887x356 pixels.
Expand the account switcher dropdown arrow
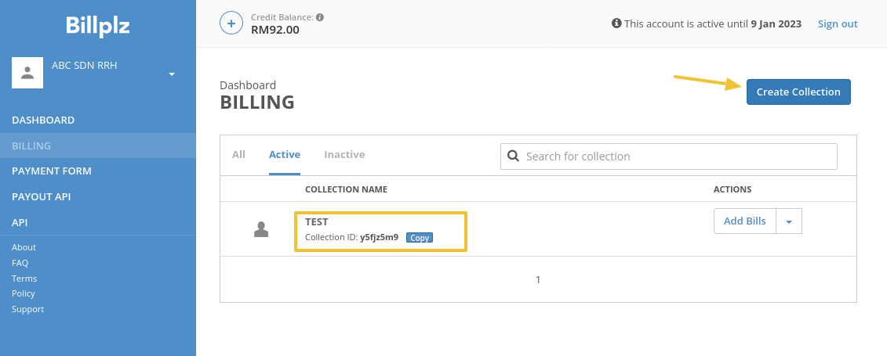172,74
